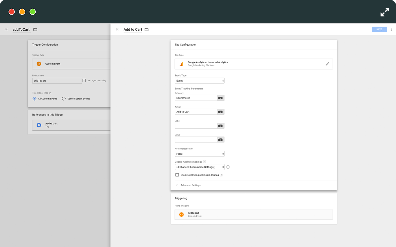The width and height of the screenshot is (396, 247).
Task: Open the Non-Interaction Hit dropdown
Action: 199,154
